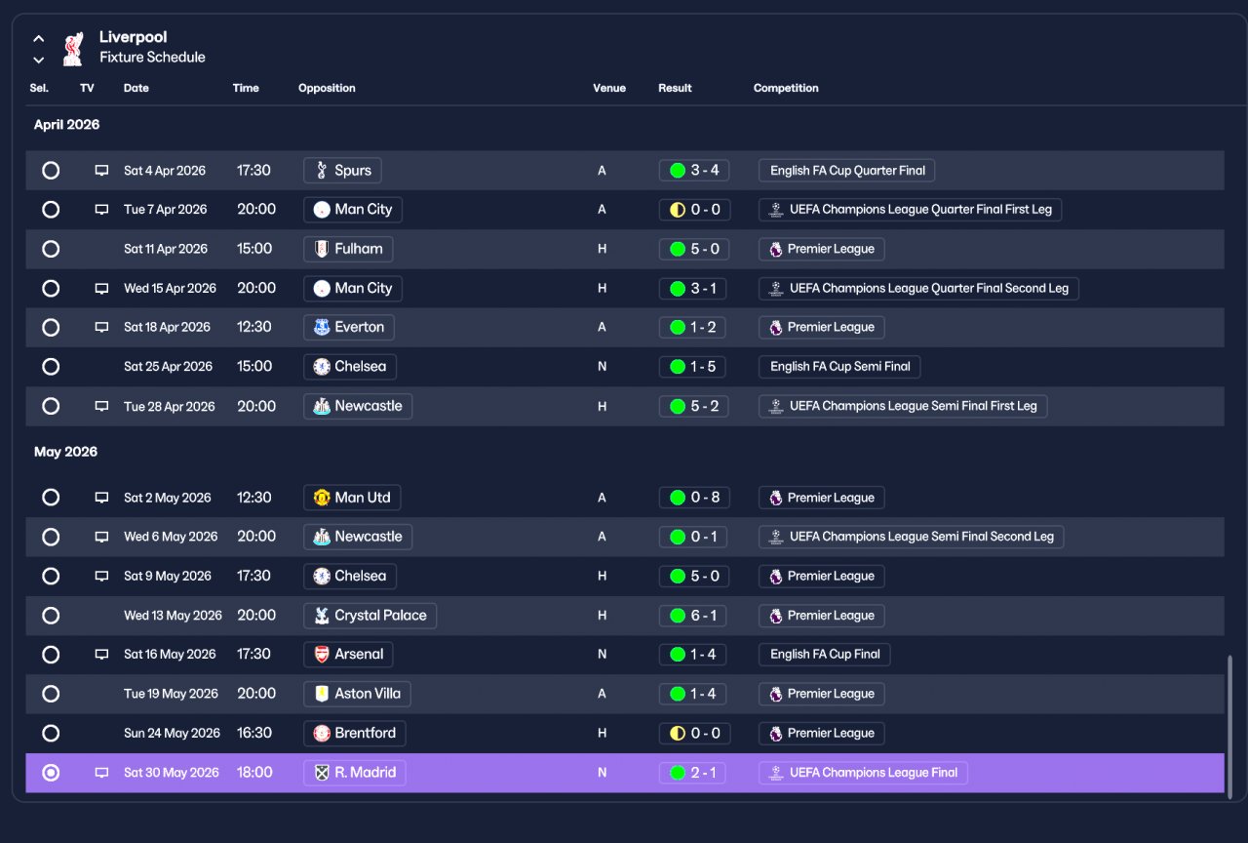1248x843 pixels.
Task: Click the Liverpool team name heading
Action: 134,37
